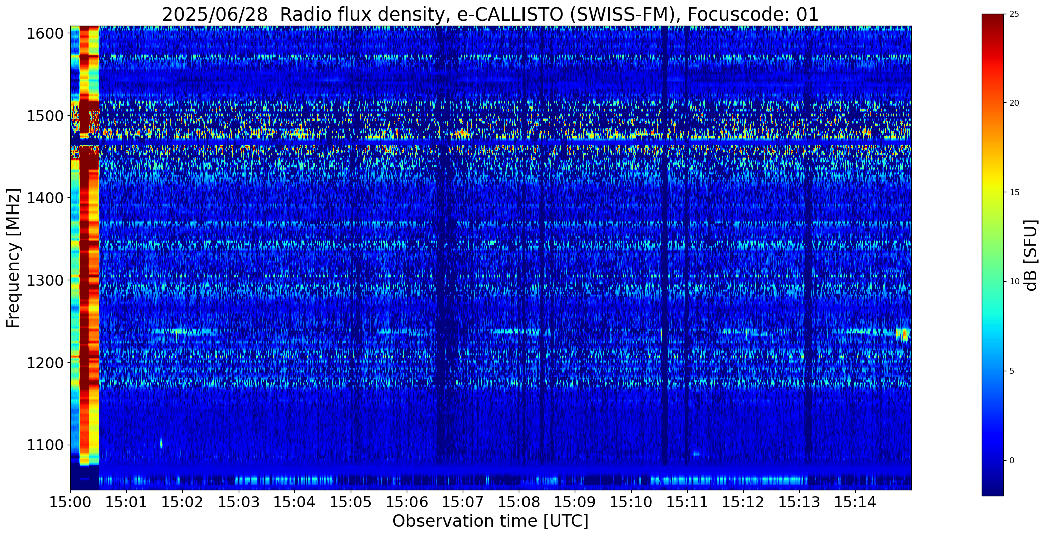Click the 15:02 time tick label
1046x536 pixels.
[182, 502]
